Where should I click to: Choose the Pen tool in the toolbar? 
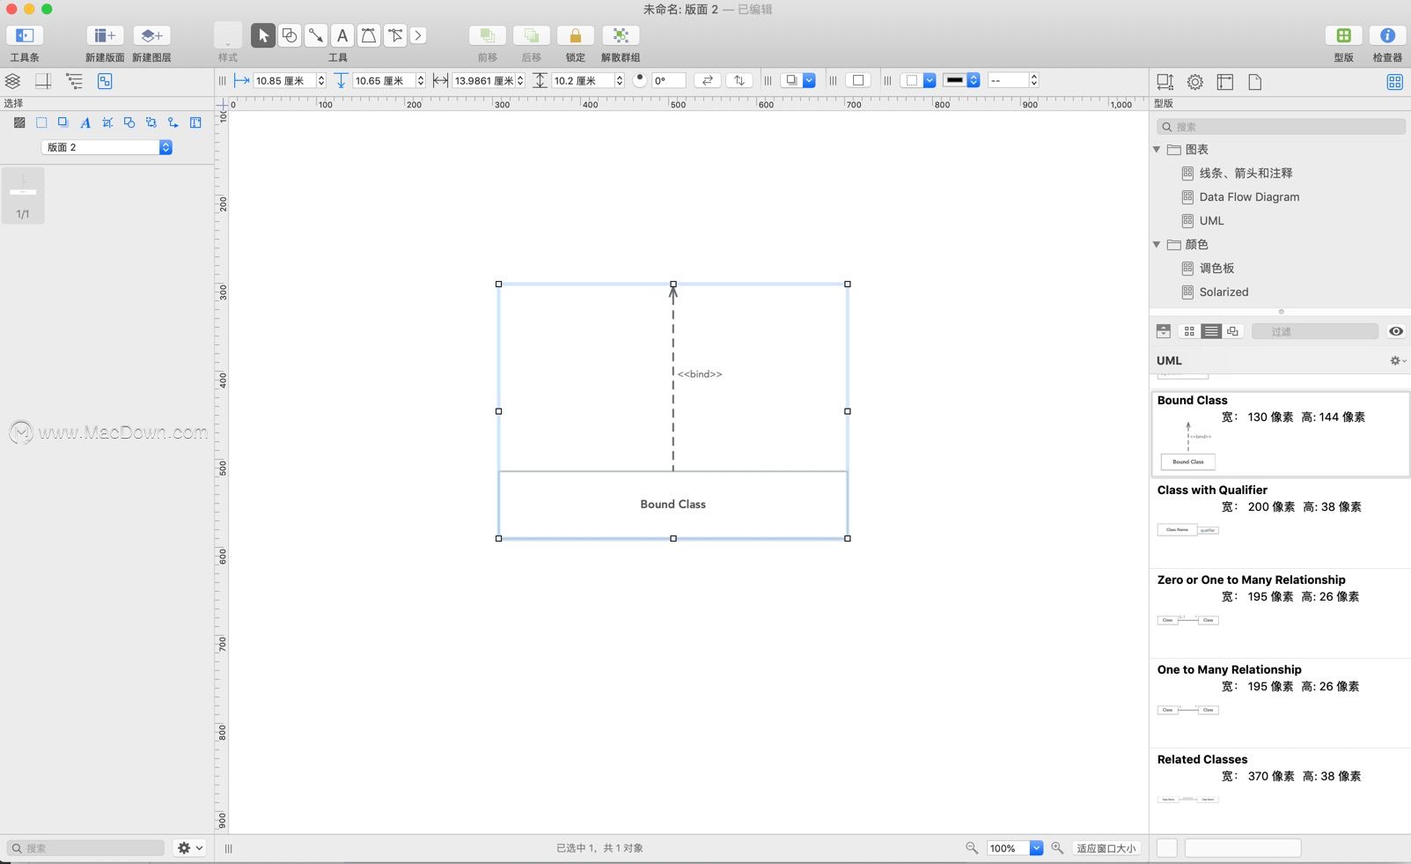(x=369, y=35)
